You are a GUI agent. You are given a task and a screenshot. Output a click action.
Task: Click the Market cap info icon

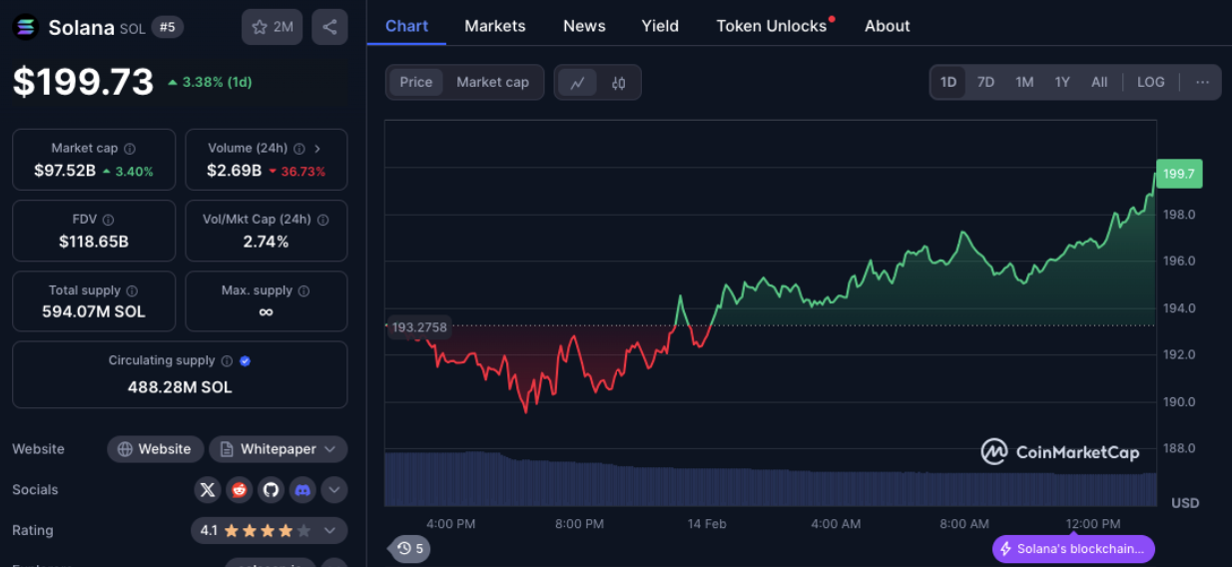pos(130,149)
